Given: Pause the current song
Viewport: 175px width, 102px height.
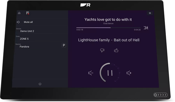Looking at the screenshot, I should [110, 73].
